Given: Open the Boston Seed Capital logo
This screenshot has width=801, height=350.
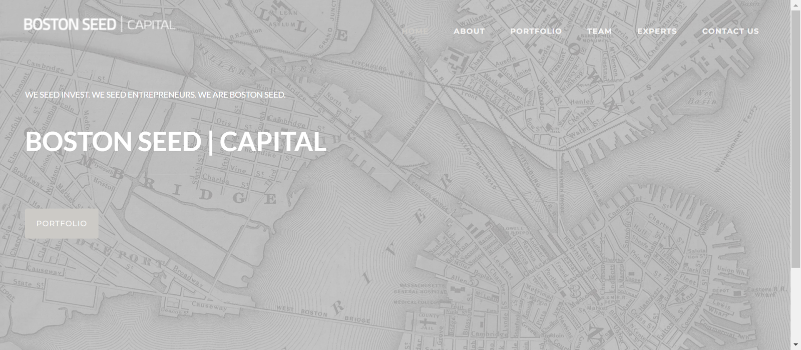Looking at the screenshot, I should [100, 25].
